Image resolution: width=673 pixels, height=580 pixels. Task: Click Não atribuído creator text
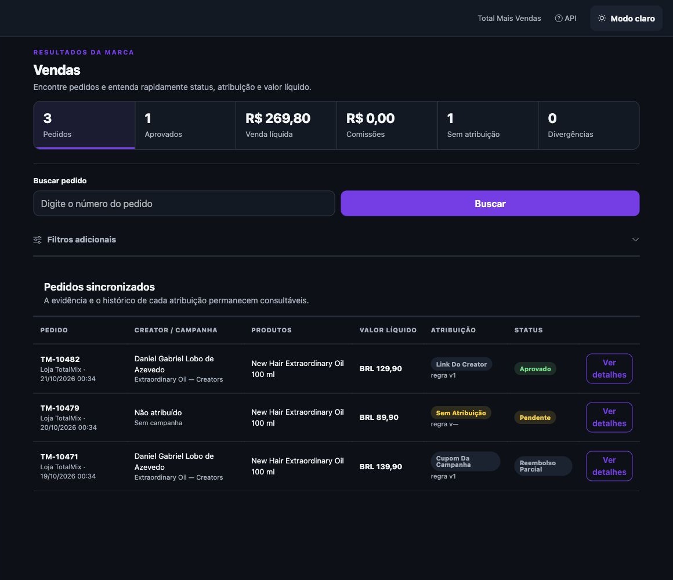pos(158,412)
